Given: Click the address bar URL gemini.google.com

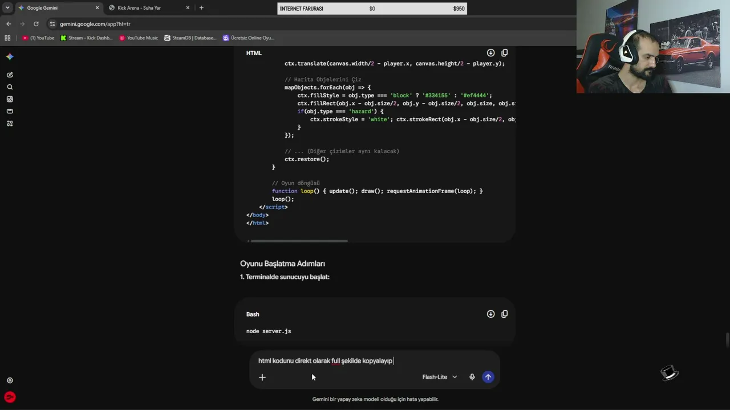Looking at the screenshot, I should (95, 24).
